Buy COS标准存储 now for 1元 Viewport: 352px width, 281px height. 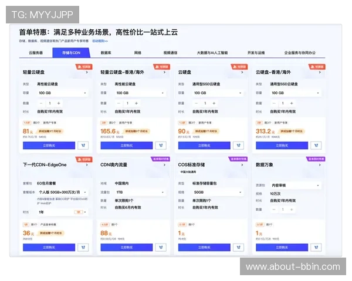click(204, 248)
